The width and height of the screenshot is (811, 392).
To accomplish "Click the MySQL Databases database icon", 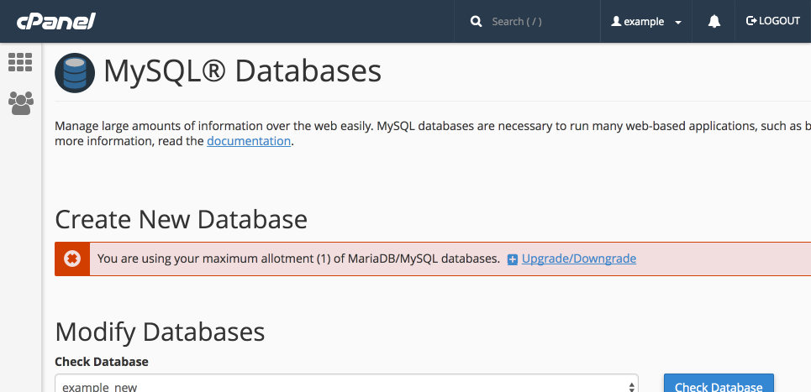I will tap(75, 73).
